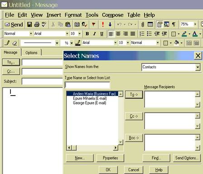Click the Subject field in message

pyautogui.click(x=42, y=82)
